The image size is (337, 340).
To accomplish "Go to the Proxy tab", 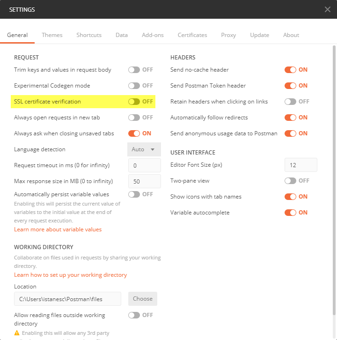I will point(228,35).
